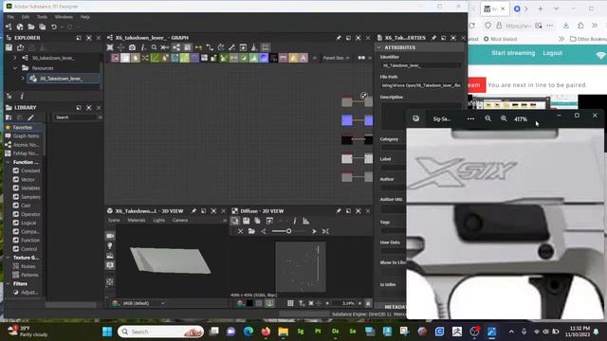Click the Channels Shuffle node icon
Image resolution: width=607 pixels, height=341 pixels.
coord(145,58)
